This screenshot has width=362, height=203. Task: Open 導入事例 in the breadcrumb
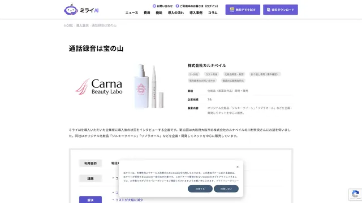point(83,25)
